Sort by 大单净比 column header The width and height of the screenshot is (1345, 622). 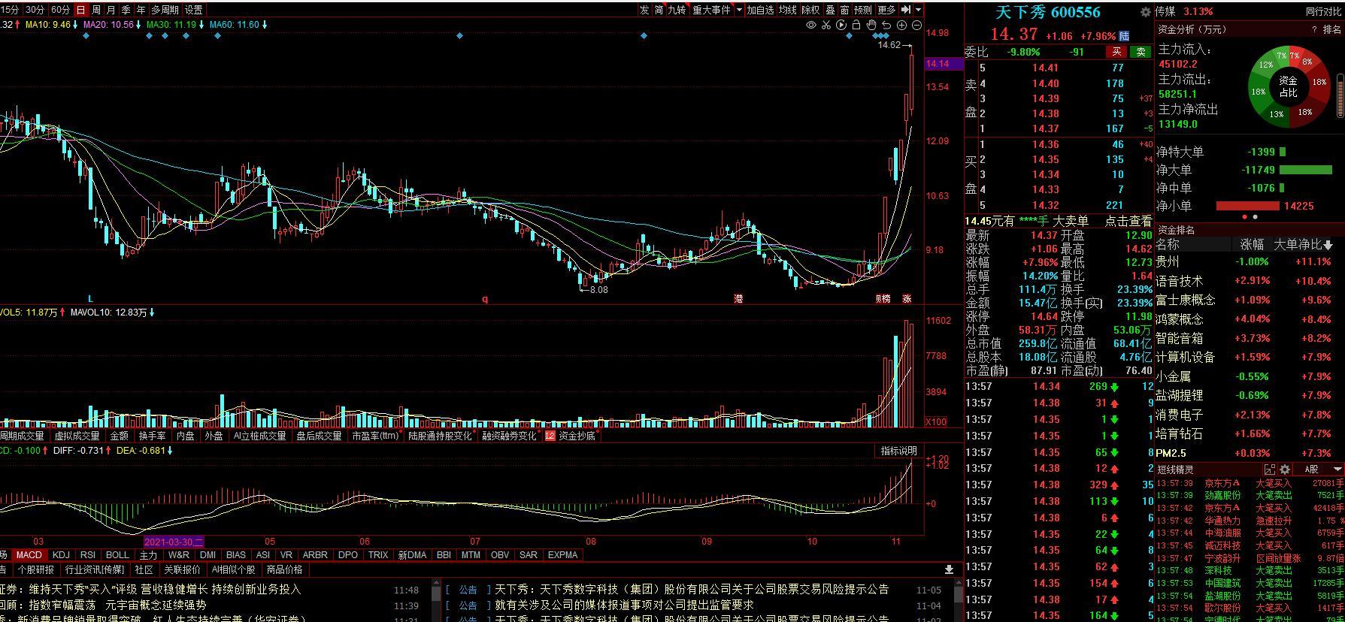point(1302,245)
